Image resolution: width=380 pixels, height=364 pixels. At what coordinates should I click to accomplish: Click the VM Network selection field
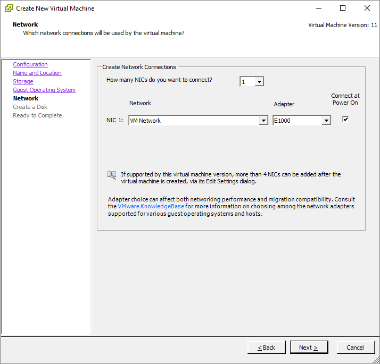tap(199, 120)
